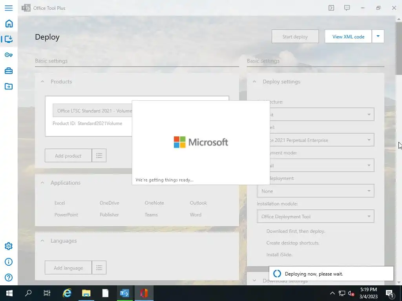Open the Architecture dropdown
Image resolution: width=402 pixels, height=301 pixels.
tap(322, 114)
